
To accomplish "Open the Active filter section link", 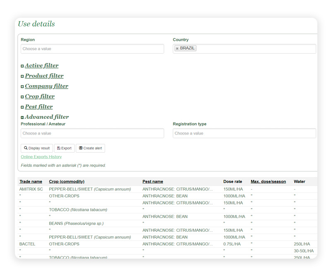I will [x=42, y=65].
